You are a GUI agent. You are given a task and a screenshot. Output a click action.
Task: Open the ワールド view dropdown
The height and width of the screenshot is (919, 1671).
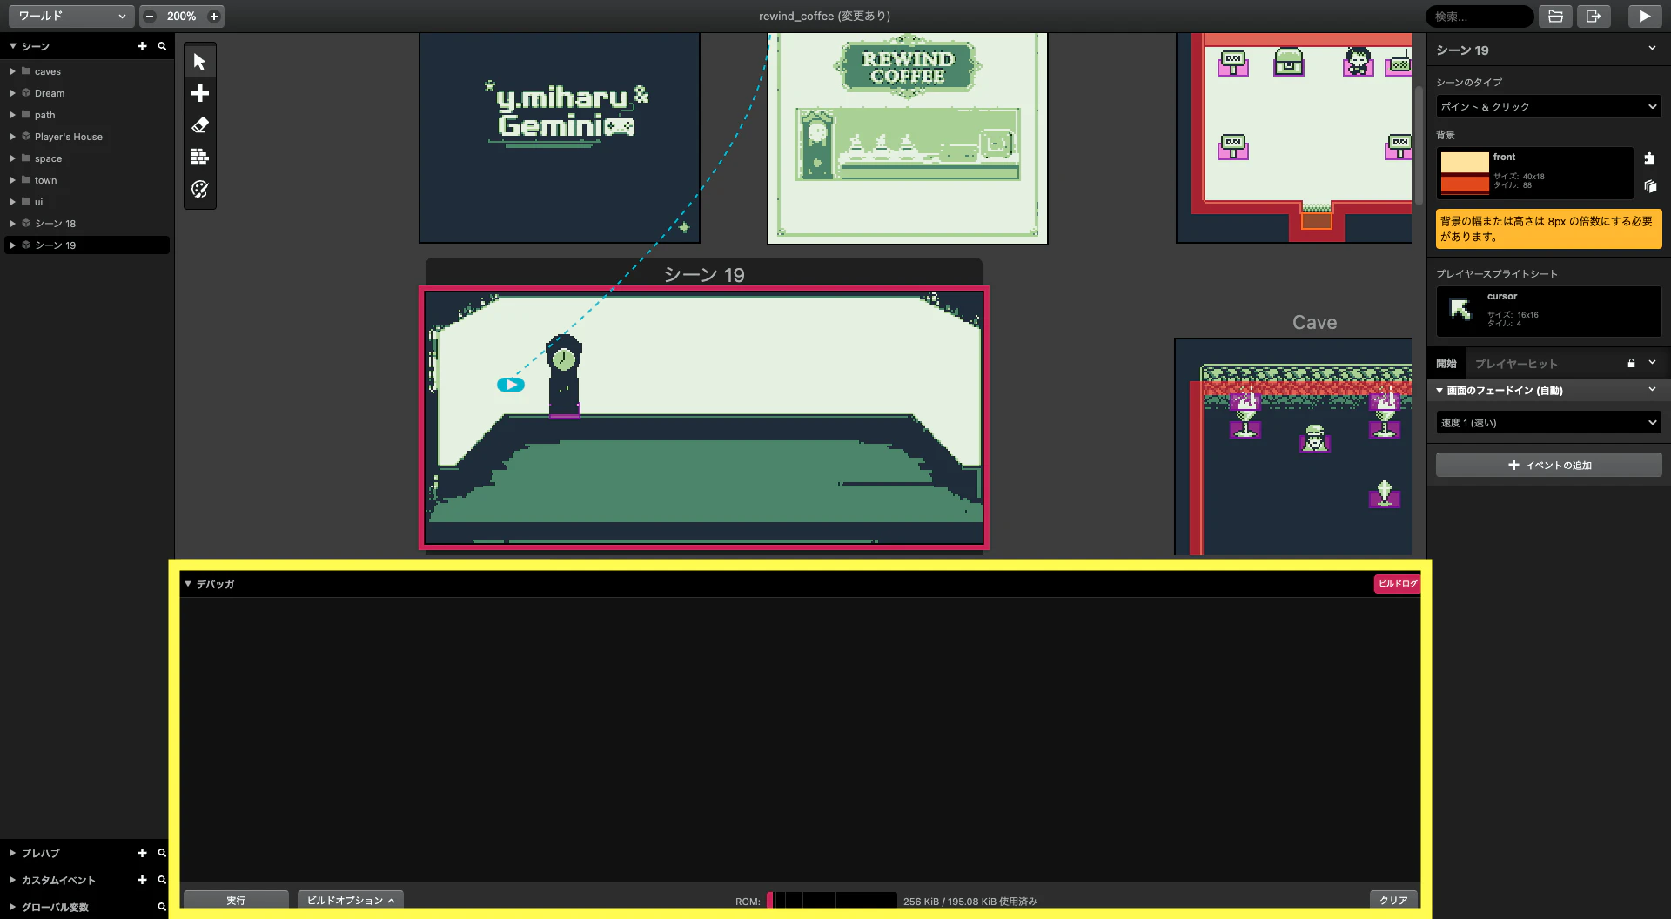(72, 17)
